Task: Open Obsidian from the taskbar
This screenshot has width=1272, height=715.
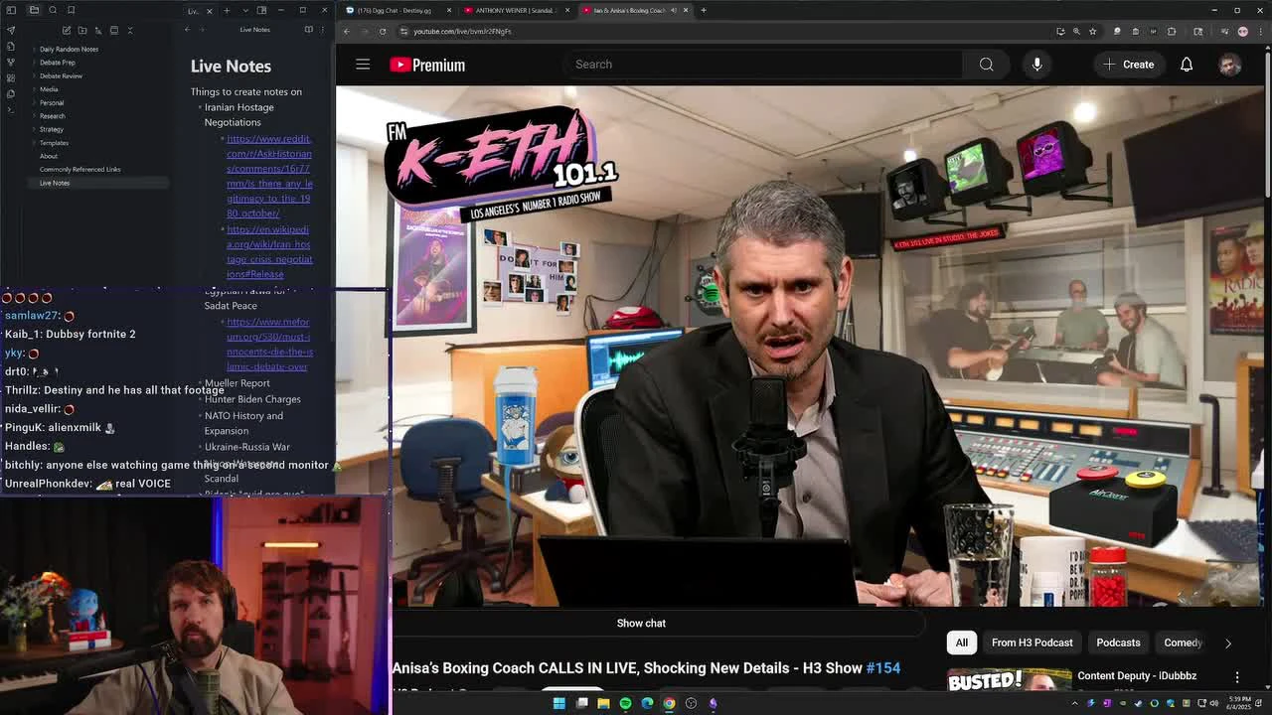Action: point(713,703)
